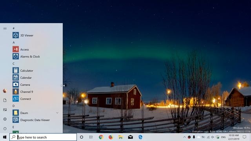Jump to letter C section header
This screenshot has height=141, width=251.
tap(14, 63)
